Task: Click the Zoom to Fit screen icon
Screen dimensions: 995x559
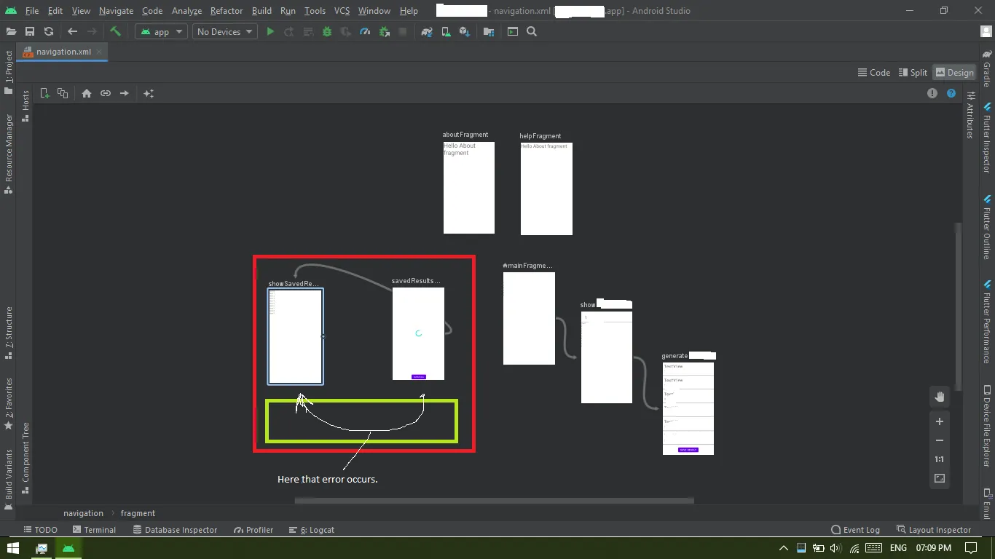Action: (940, 478)
